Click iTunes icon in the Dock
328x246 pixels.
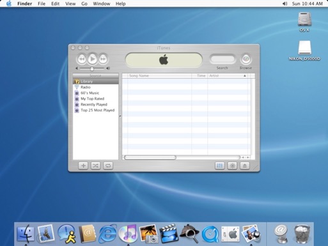[x=128, y=234]
